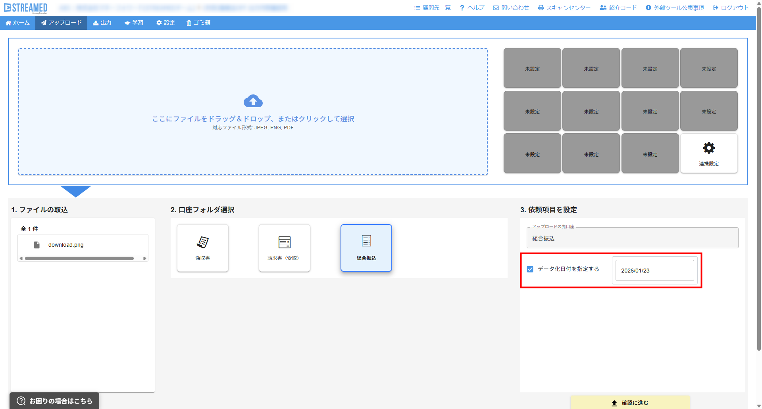Select the 総合振込 folder

366,248
